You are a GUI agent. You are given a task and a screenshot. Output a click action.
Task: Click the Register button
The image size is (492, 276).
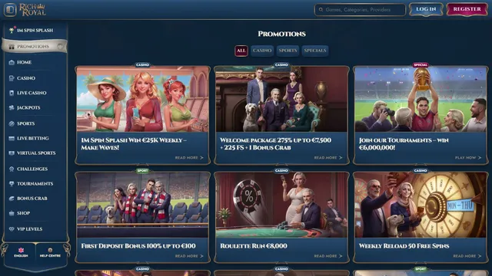pyautogui.click(x=467, y=9)
